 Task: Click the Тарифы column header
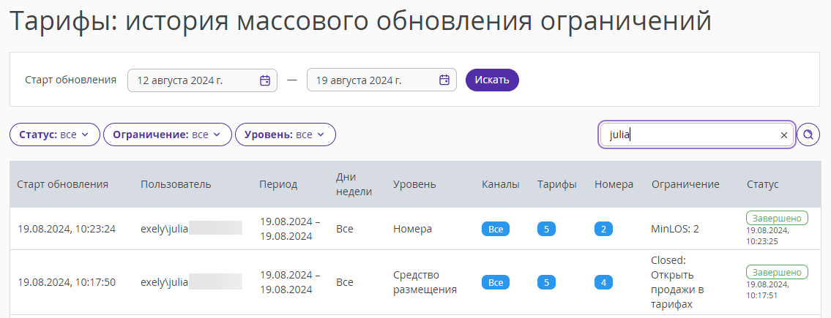click(557, 184)
